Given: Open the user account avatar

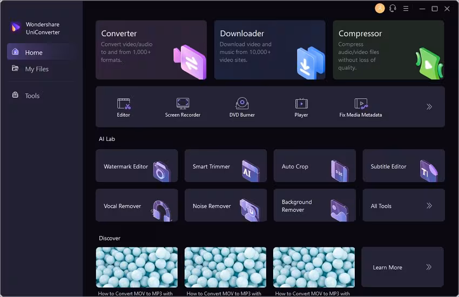Looking at the screenshot, I should [380, 8].
